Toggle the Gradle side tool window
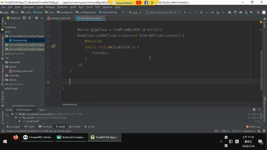The height and width of the screenshot is (150, 267). tap(264, 23)
